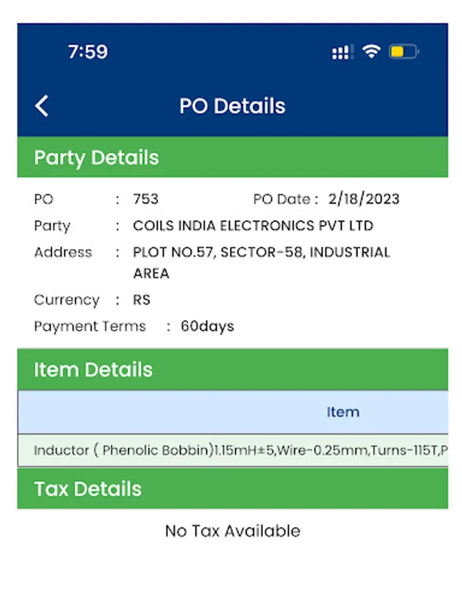Tap the Address field label
The image size is (462, 616).
click(x=63, y=253)
